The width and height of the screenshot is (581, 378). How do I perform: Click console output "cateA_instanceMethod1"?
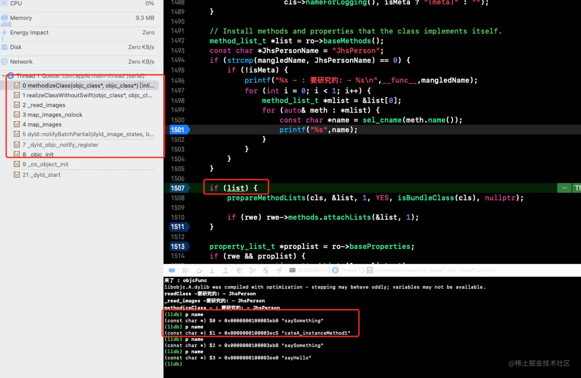point(316,333)
